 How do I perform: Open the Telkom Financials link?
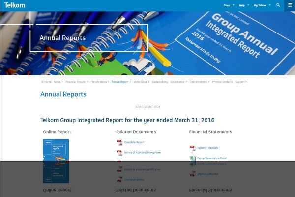[207, 148]
